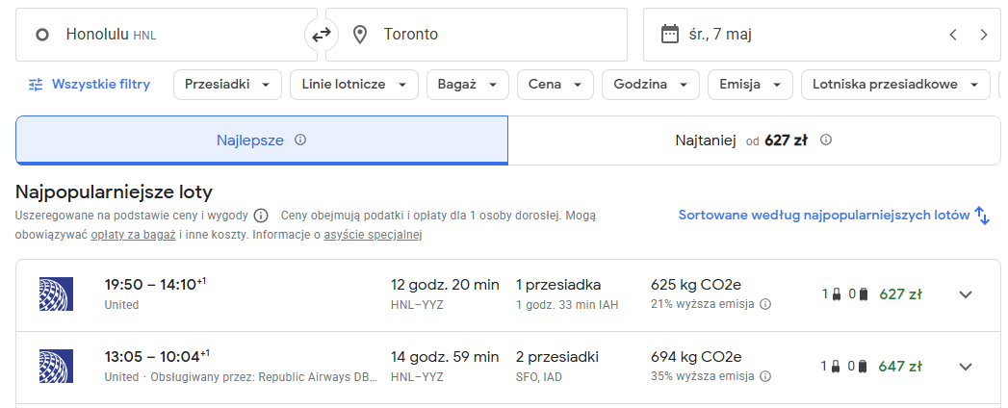Show info icon next to Najtaniej price

pyautogui.click(x=826, y=140)
